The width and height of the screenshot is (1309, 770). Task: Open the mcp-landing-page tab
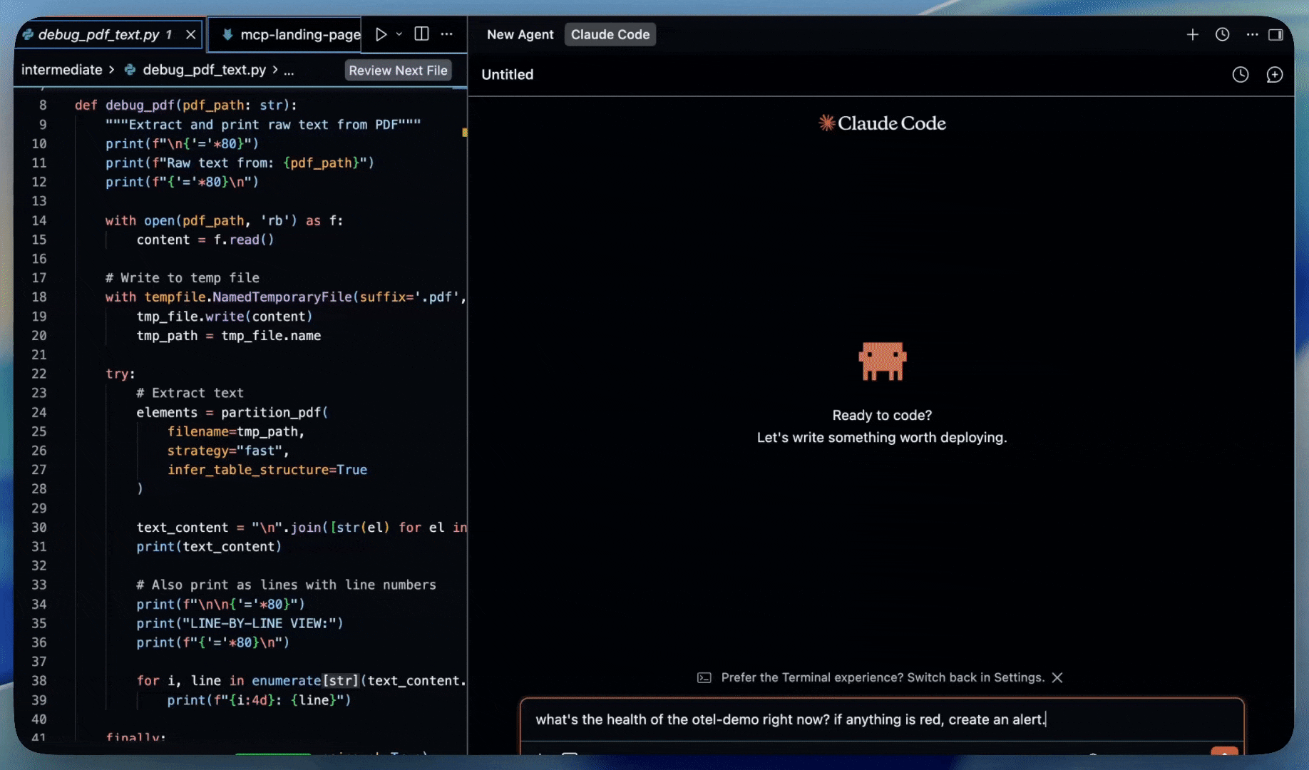pyautogui.click(x=292, y=34)
